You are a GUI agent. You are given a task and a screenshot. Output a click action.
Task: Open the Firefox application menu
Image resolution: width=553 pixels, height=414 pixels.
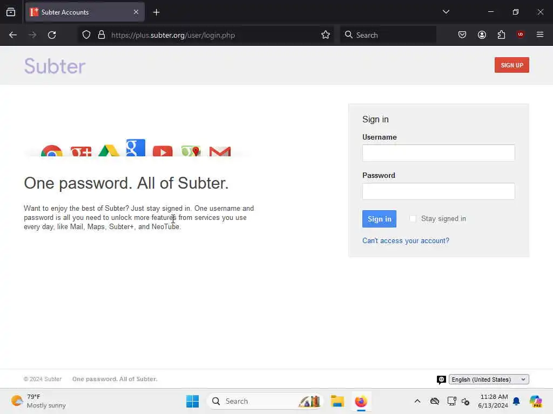click(x=540, y=34)
